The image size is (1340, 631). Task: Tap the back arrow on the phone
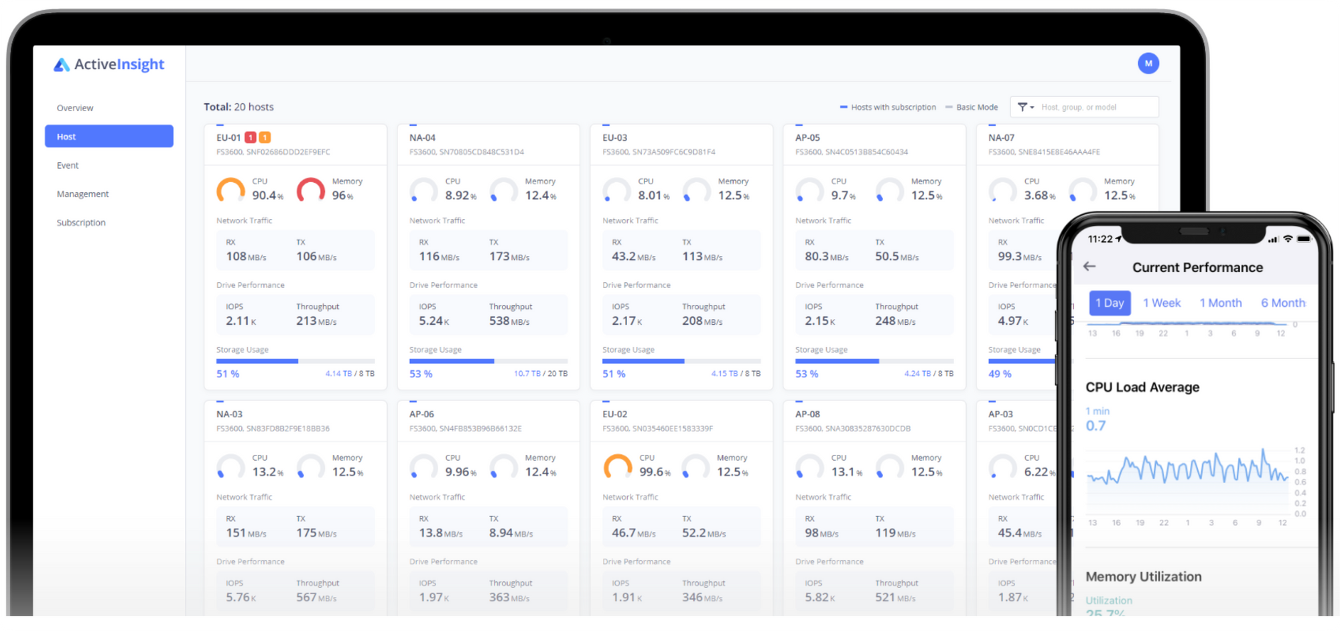(x=1089, y=267)
